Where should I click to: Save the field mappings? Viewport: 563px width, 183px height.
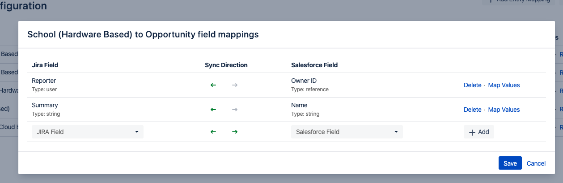coord(510,163)
